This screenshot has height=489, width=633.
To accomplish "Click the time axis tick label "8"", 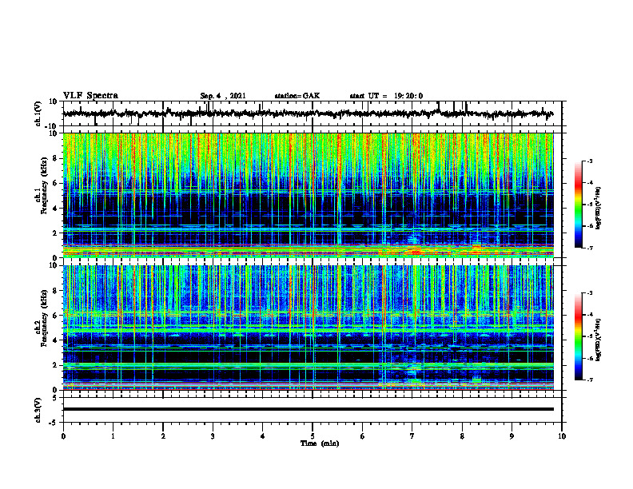I will pos(462,436).
